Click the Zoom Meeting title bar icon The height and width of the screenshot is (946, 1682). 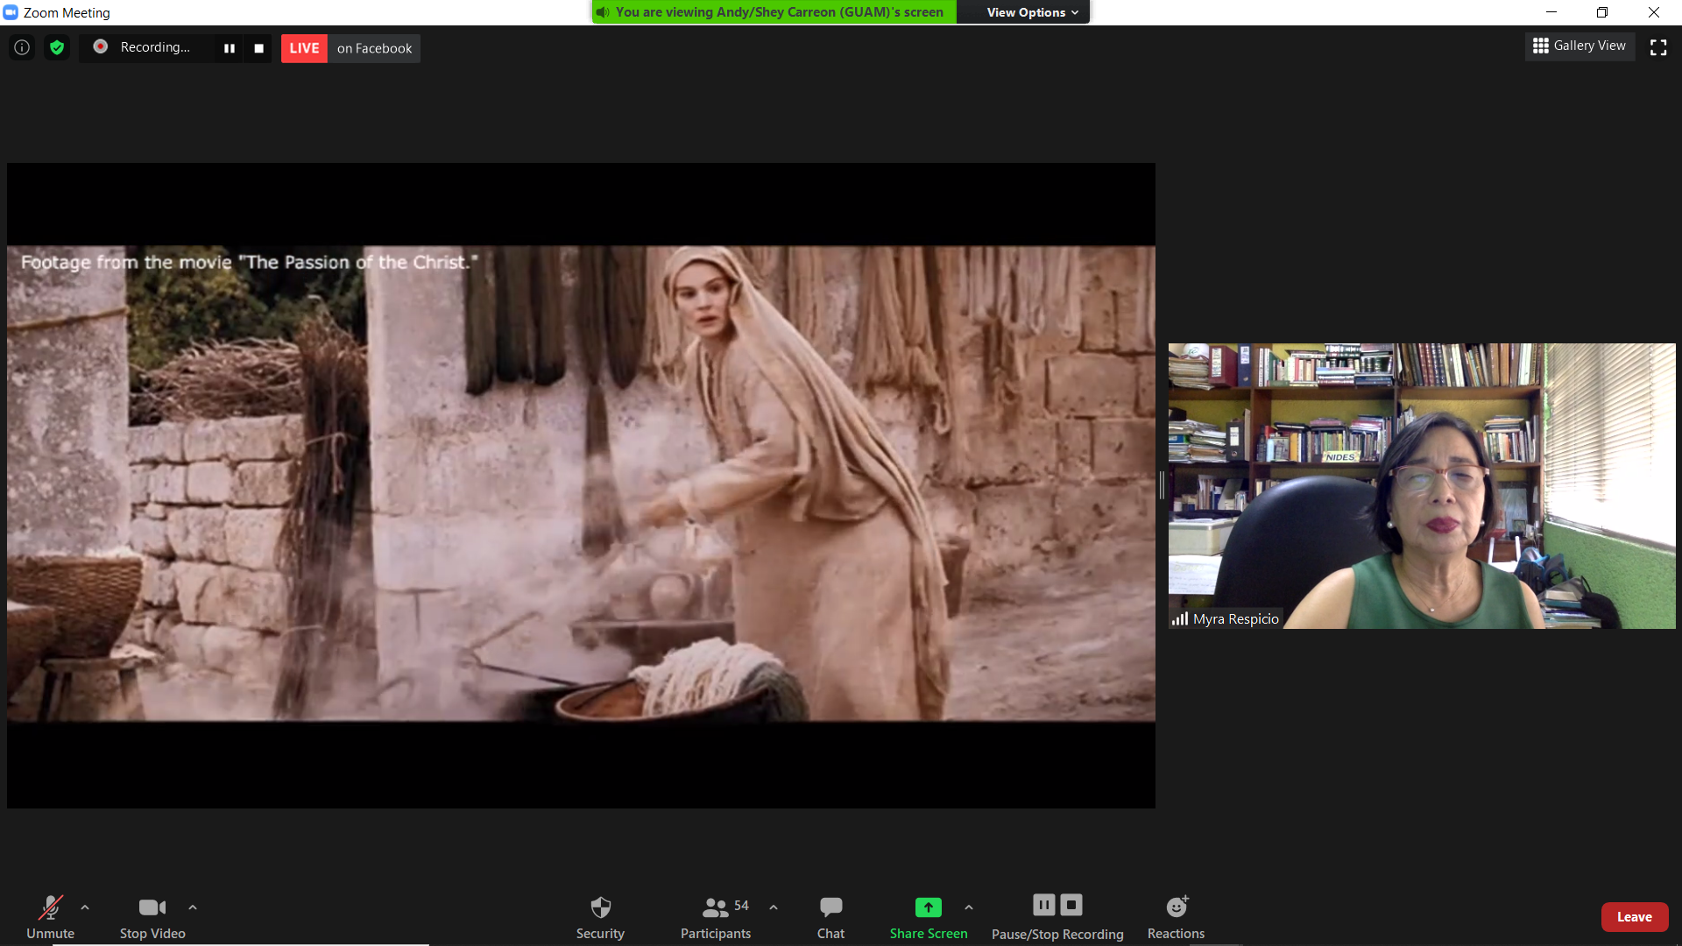11,12
